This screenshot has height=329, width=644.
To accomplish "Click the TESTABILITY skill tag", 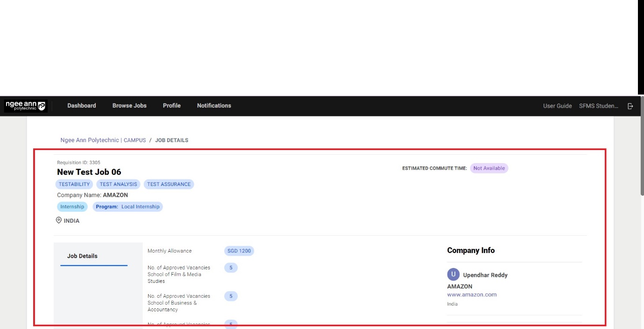I will coord(74,184).
